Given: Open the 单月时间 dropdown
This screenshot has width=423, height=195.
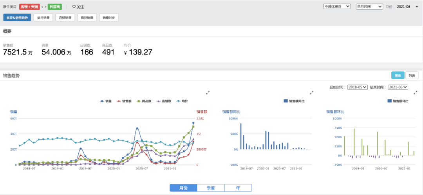Looking at the screenshot, I should click(x=369, y=6).
